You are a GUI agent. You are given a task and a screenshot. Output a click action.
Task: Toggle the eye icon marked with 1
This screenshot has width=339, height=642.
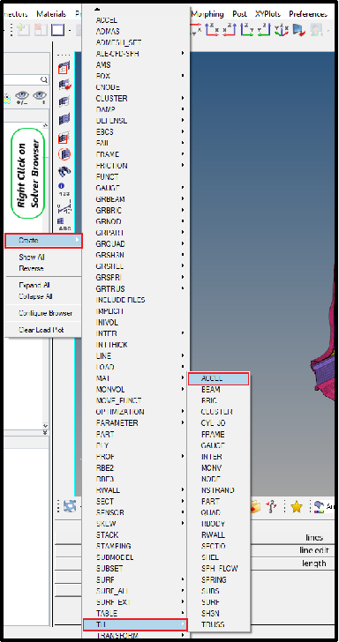(x=40, y=97)
